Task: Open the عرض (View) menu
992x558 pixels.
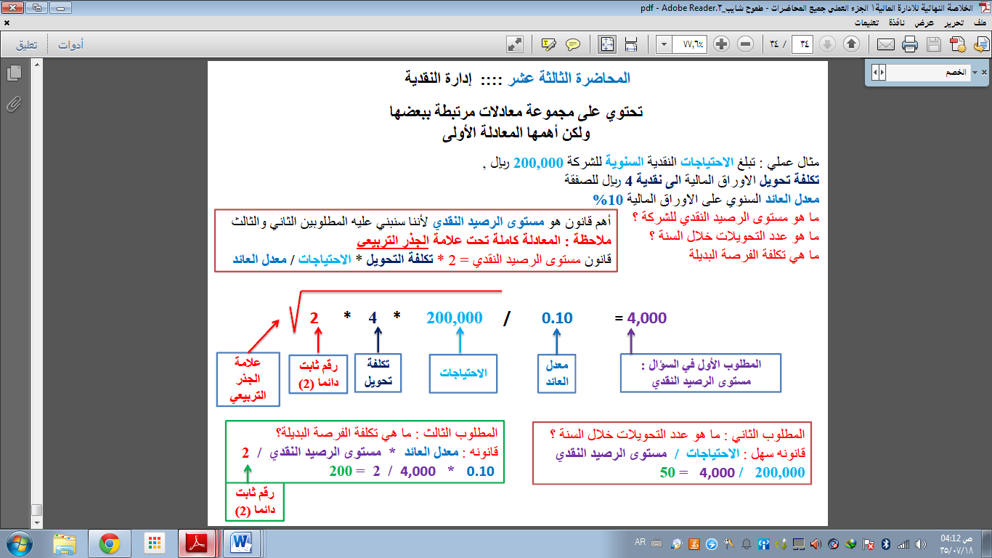Action: (925, 23)
